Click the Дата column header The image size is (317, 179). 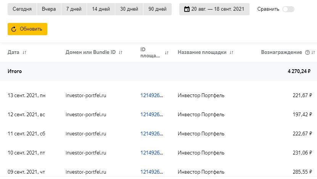(x=13, y=52)
